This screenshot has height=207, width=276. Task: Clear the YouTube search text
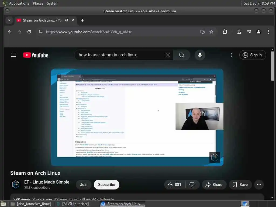pos(168,55)
